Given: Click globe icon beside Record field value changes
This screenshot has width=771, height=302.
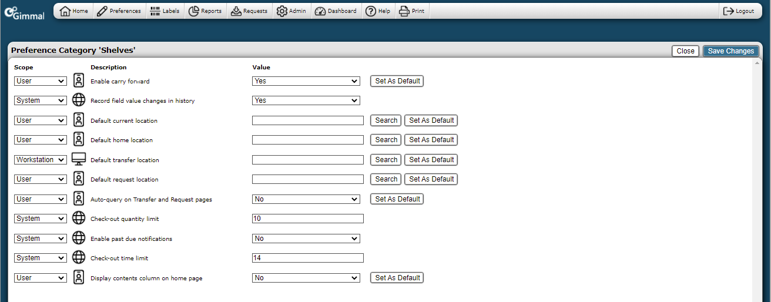Looking at the screenshot, I should click(x=79, y=100).
